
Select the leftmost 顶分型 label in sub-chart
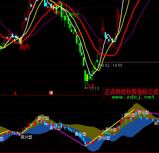(43, 118)
